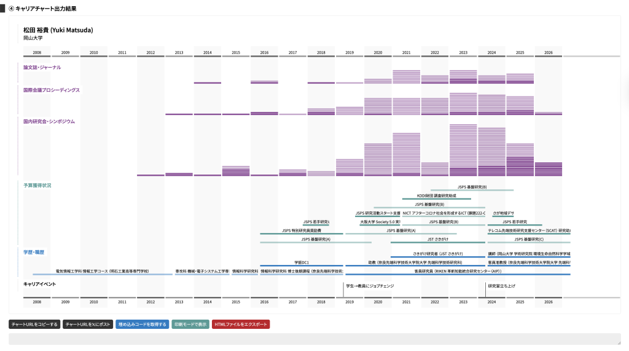
Task: Select the 論文誌・ジャーナル category label
Action: click(x=42, y=67)
